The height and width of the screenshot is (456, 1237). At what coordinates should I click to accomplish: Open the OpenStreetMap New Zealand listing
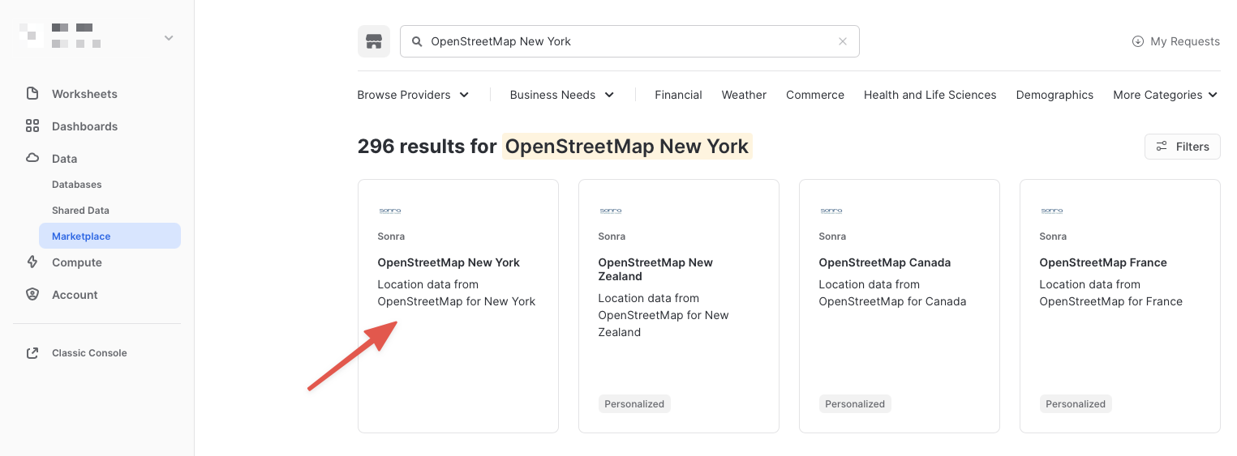click(679, 306)
